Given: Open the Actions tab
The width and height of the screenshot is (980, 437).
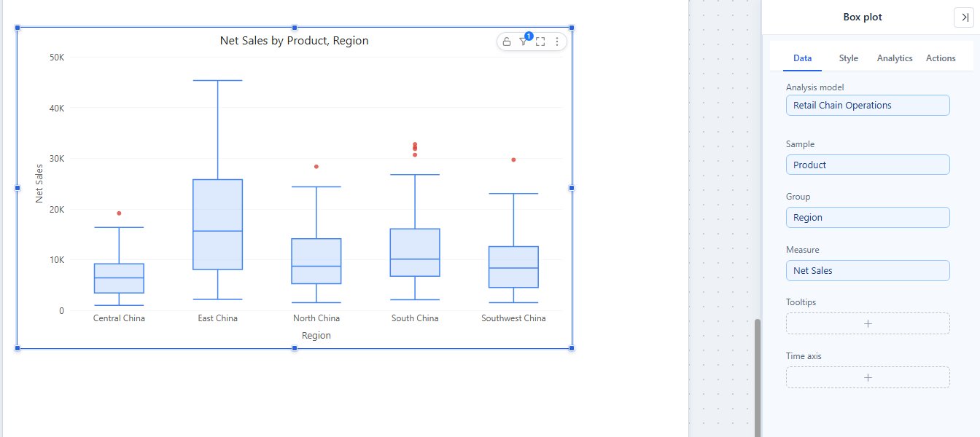Looking at the screenshot, I should click(x=941, y=58).
